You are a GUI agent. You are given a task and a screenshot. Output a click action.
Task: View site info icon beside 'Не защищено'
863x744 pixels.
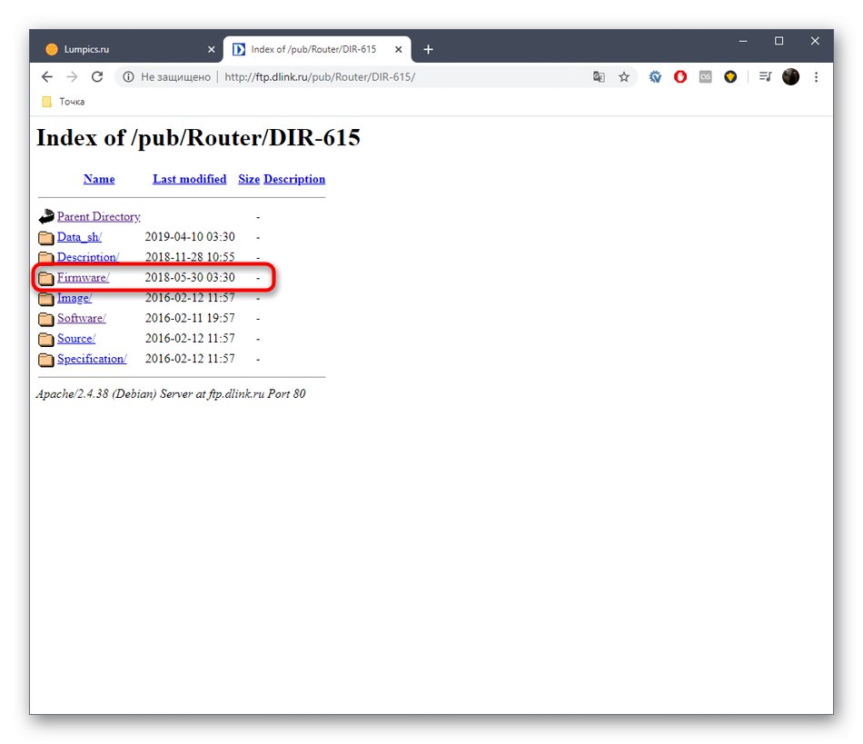click(128, 77)
